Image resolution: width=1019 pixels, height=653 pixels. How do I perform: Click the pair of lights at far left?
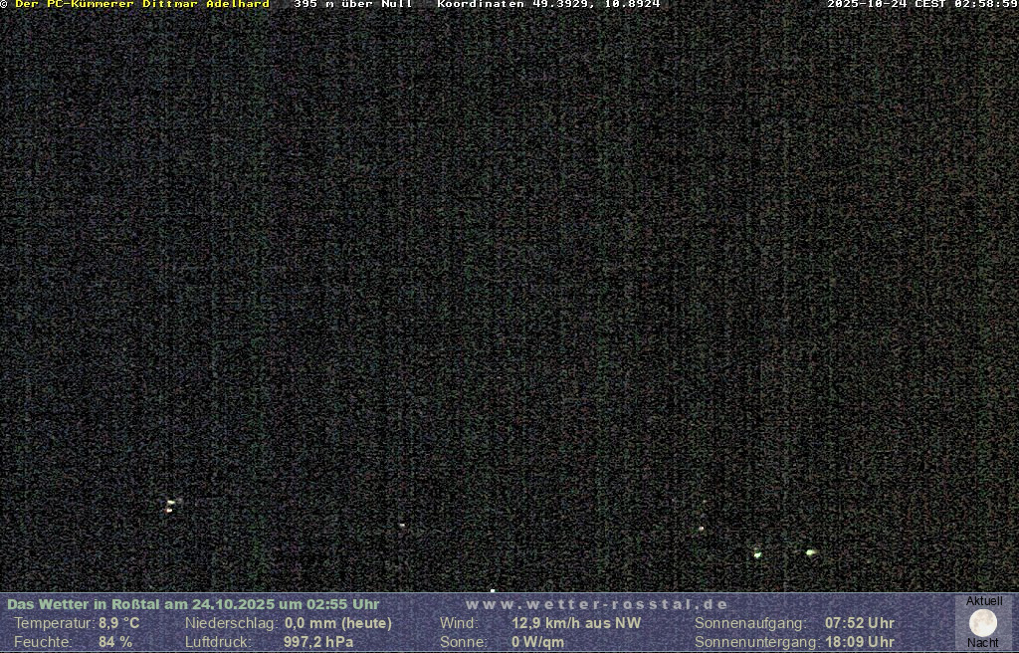pos(171,506)
